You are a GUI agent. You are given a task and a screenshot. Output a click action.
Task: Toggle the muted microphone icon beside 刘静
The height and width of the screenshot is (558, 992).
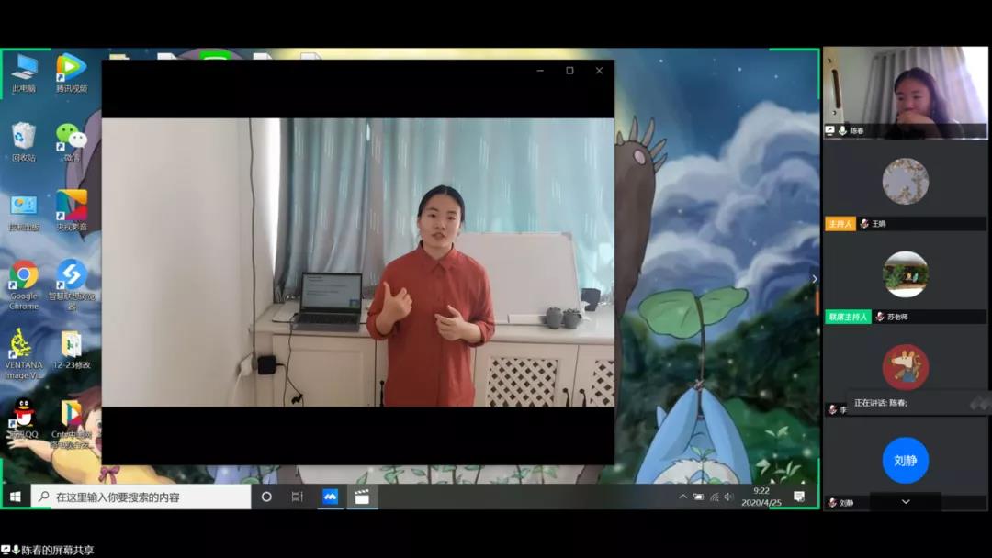pos(832,503)
